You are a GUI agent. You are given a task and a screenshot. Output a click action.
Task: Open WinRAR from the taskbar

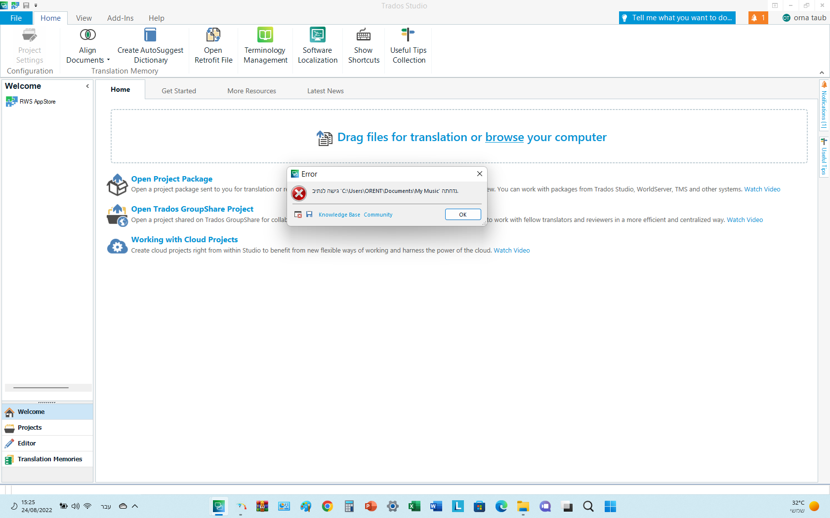coord(262,506)
